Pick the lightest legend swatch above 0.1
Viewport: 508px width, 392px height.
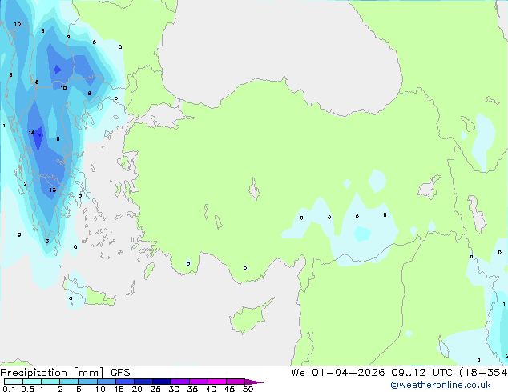tap(14, 382)
